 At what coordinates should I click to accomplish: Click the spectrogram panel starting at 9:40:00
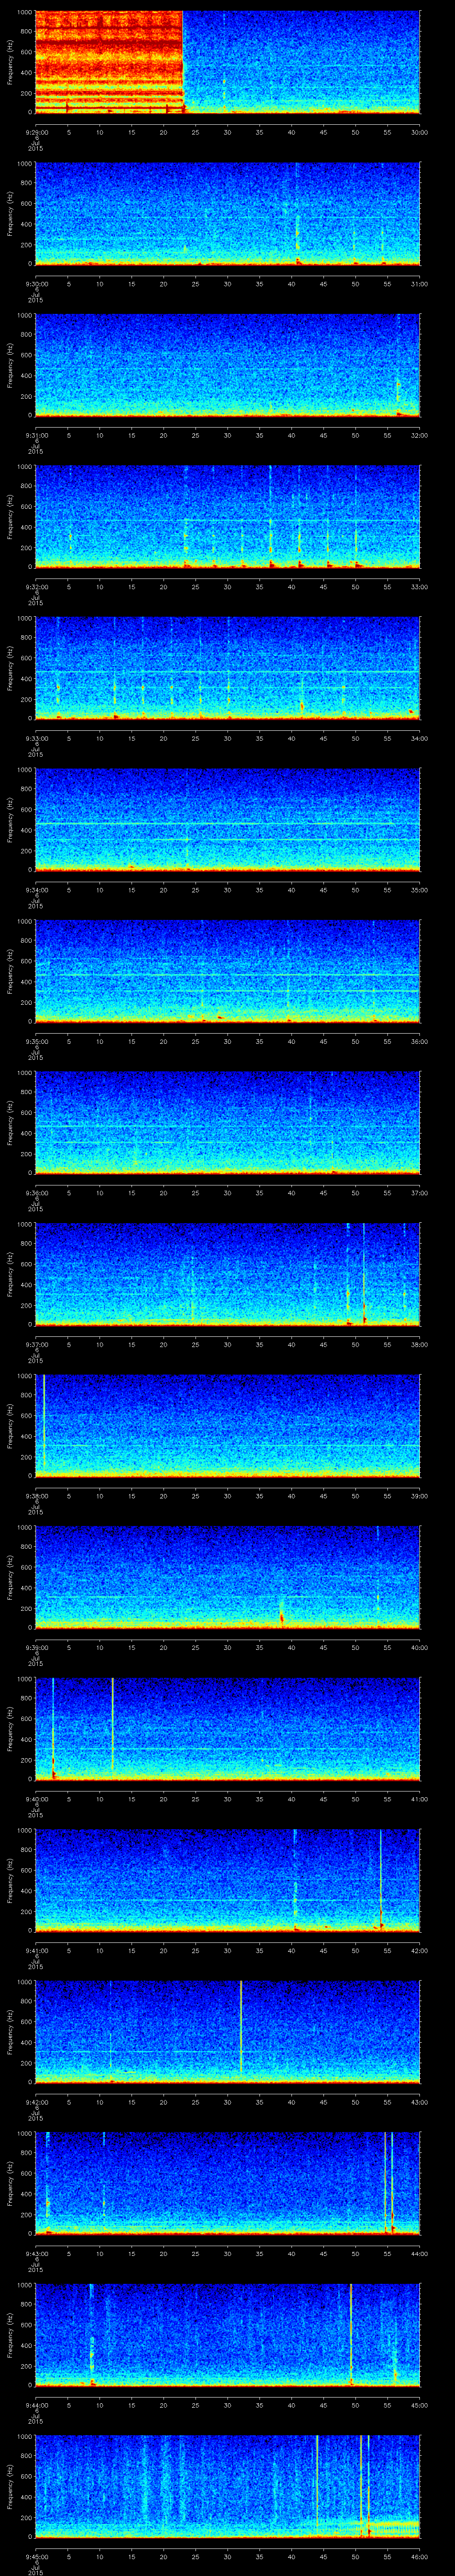227,1728
